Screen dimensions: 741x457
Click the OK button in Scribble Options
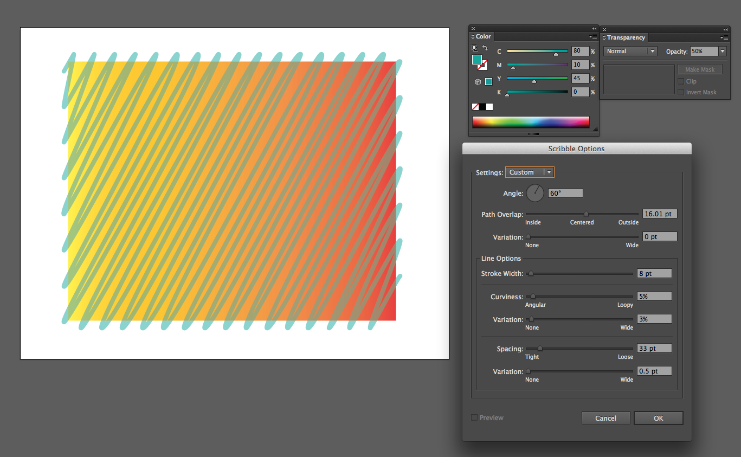(658, 417)
